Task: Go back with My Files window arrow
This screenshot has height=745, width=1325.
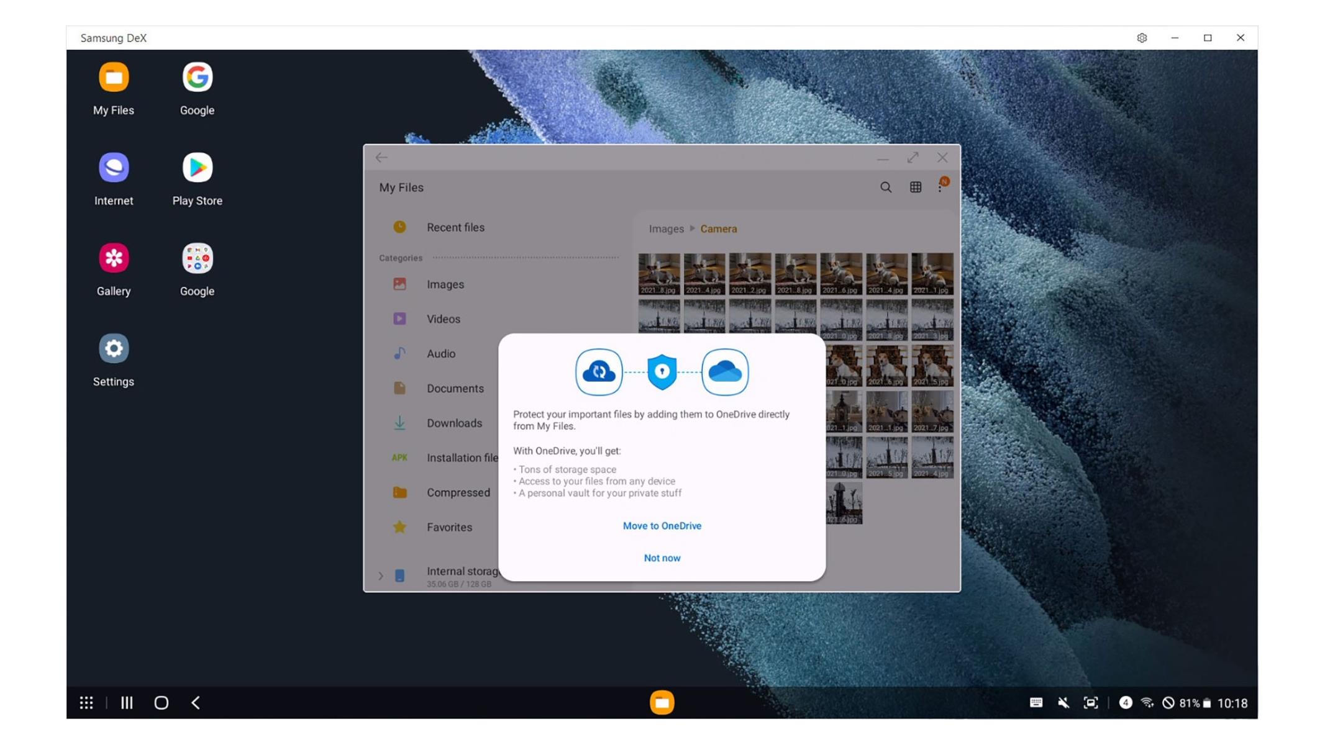Action: [x=381, y=158]
